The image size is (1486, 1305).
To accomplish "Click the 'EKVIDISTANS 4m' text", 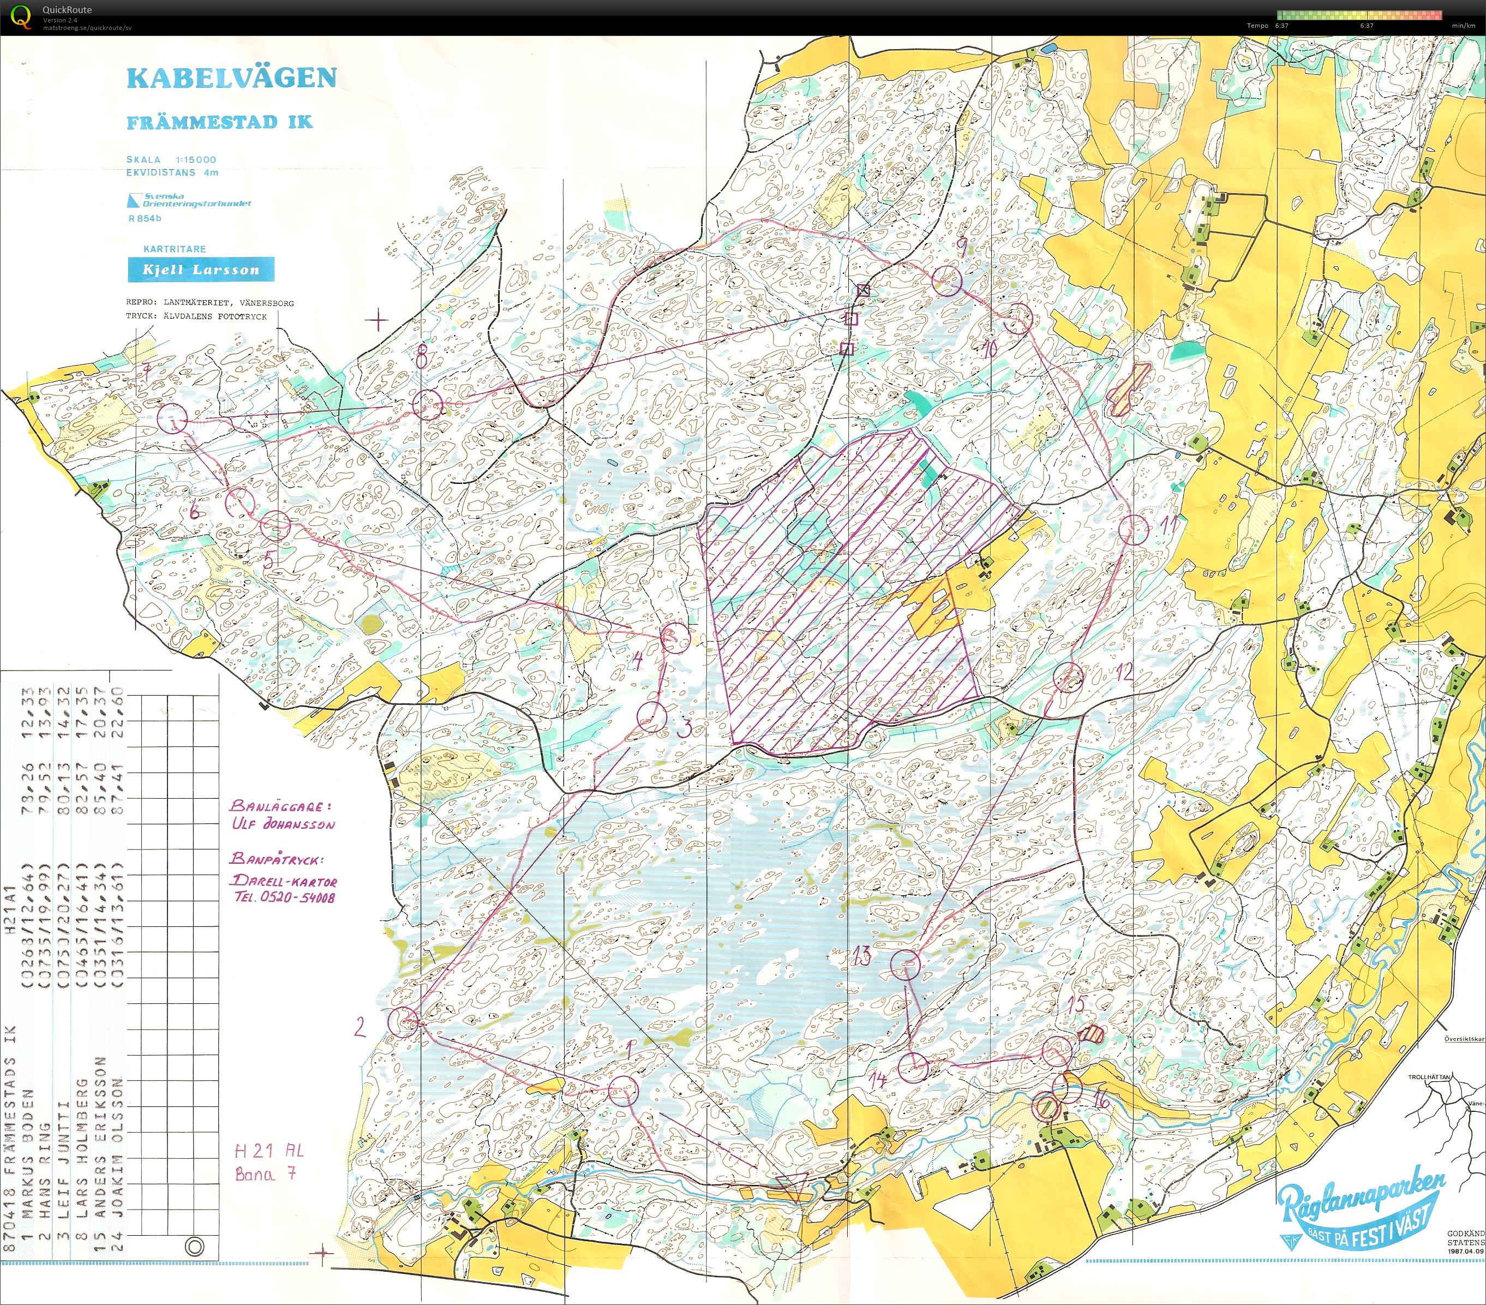I will (x=172, y=172).
